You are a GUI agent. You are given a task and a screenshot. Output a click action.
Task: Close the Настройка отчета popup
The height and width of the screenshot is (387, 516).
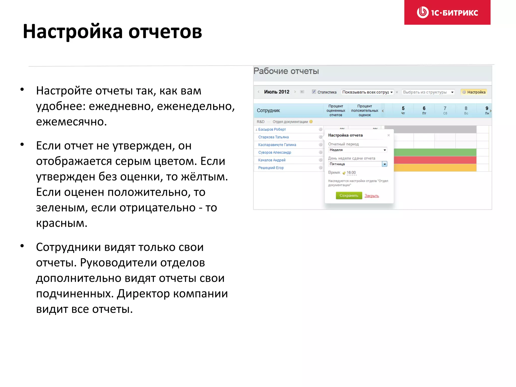point(389,135)
